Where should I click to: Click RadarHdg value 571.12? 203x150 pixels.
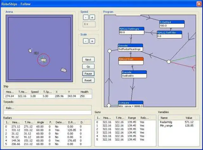(189, 122)
